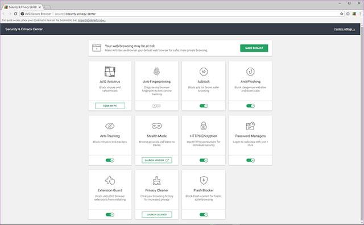Click the Extension Guard puzzle icon
This screenshot has height=225, width=364.
[x=110, y=180]
